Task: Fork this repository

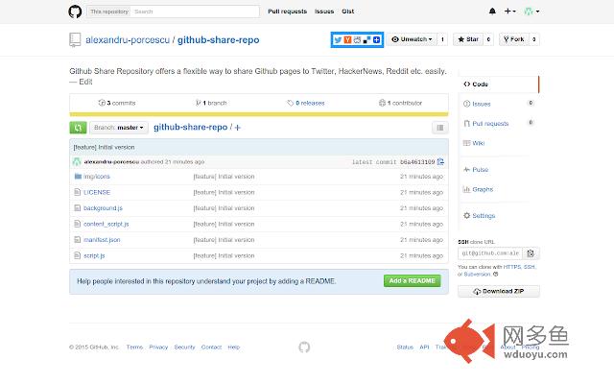Action: (514, 39)
